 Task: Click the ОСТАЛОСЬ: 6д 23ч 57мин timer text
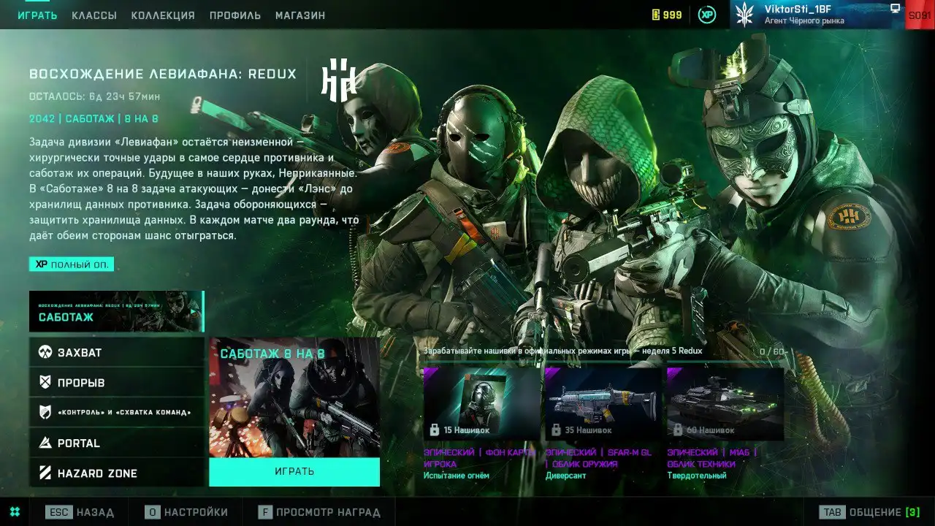(94, 96)
